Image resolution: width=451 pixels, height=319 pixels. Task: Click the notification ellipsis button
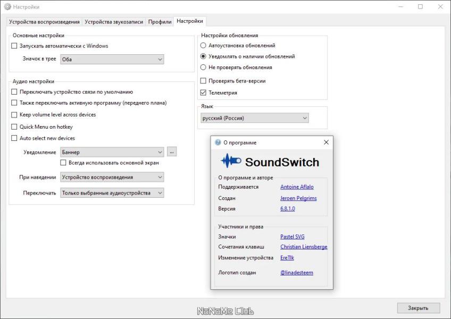coord(172,152)
